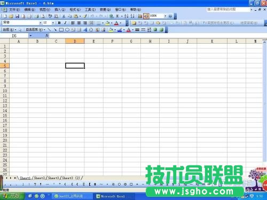Click the Merge and Center icon
Viewport: 267px width, 200px height.
click(91, 23)
